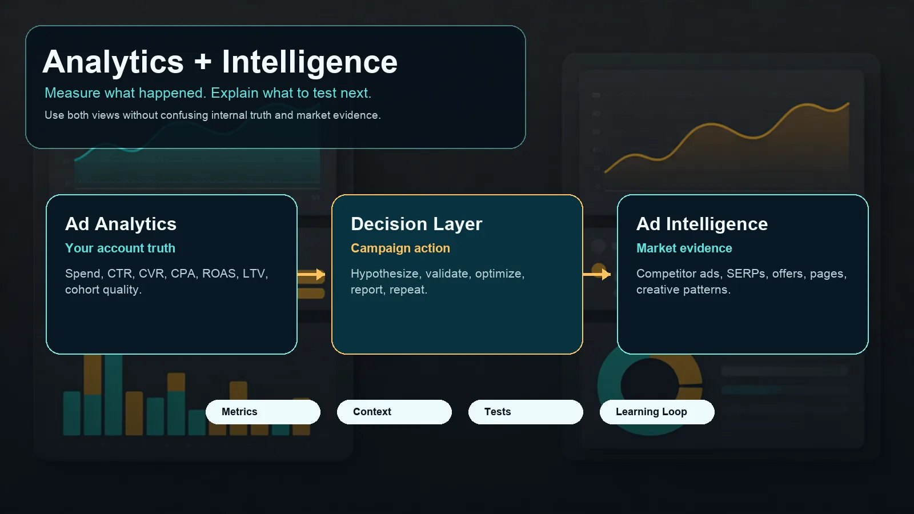
Task: Select the Decision Layer card heading
Action: (416, 224)
